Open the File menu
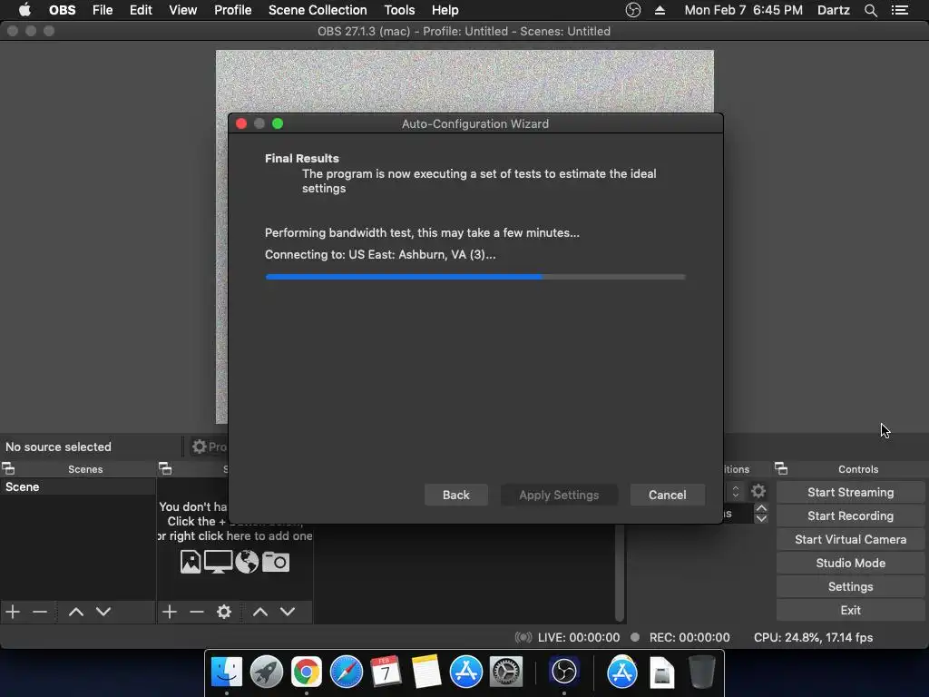The height and width of the screenshot is (697, 929). (x=103, y=10)
